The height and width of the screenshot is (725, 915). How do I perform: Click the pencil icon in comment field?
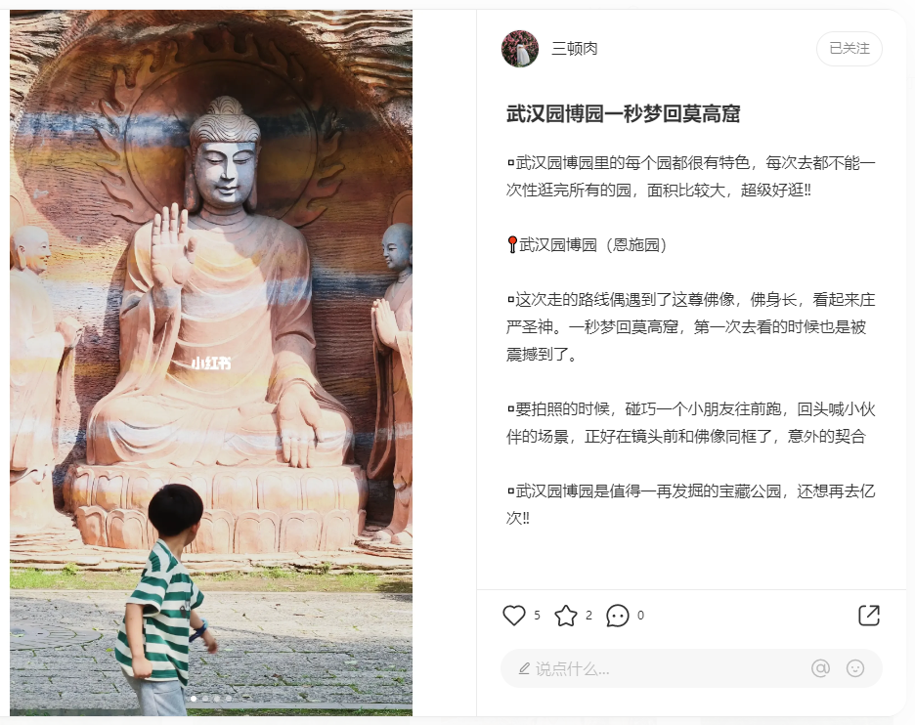coord(524,668)
